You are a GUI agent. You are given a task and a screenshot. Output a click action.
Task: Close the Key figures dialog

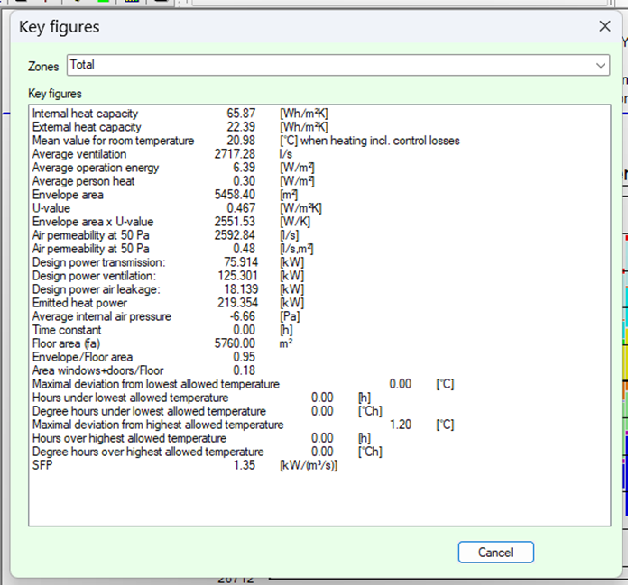[605, 26]
